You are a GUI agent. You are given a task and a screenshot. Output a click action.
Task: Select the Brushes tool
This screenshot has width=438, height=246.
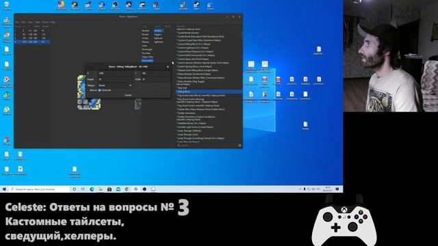coord(146,31)
